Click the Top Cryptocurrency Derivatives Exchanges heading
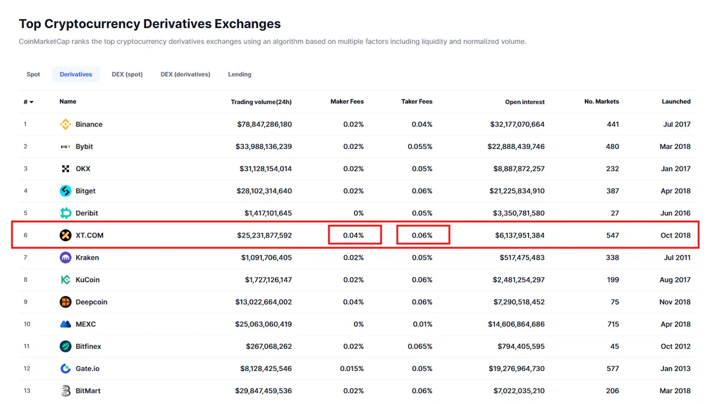719x404 pixels. 150,24
